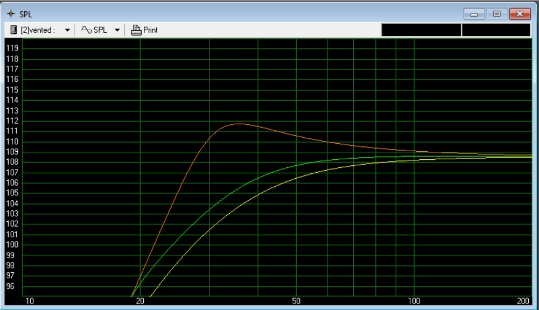539x310 pixels.
Task: Click the right black readout field
Action: (x=496, y=30)
